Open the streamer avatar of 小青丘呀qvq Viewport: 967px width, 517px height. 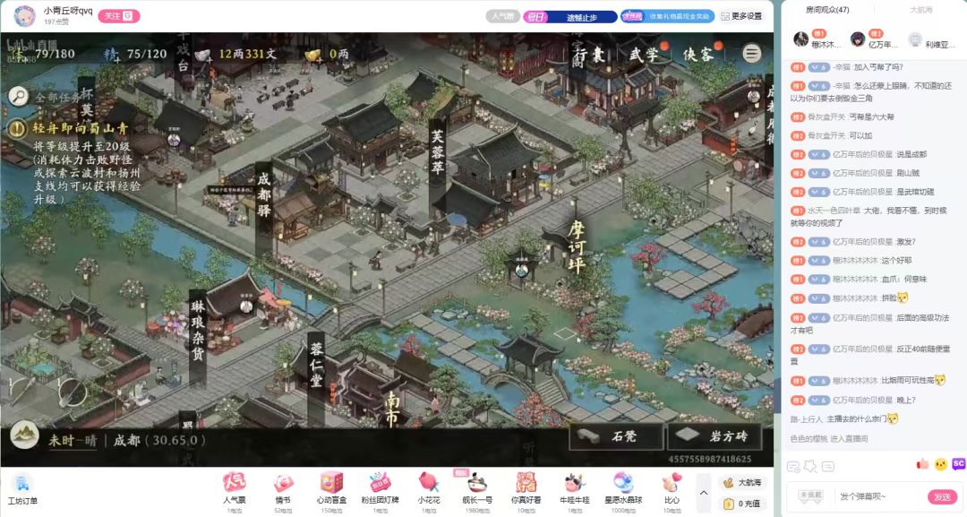tap(25, 16)
